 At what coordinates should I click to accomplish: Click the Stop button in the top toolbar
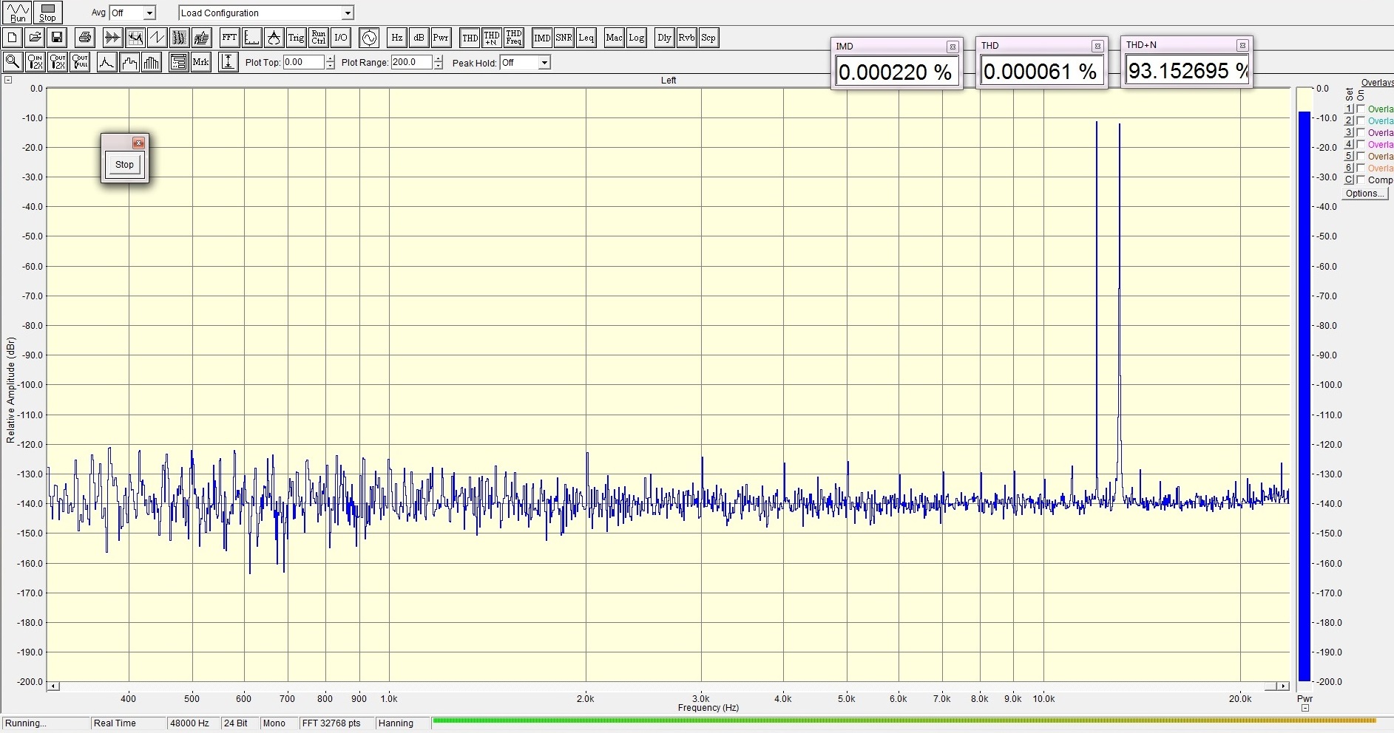coord(47,13)
